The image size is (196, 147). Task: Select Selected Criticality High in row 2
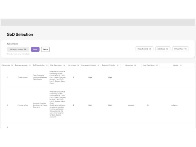point(110,105)
